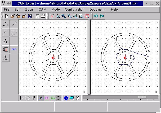The width and height of the screenshot is (161, 113).
Task: Click the Undo arrow icon
Action: tap(96, 16)
